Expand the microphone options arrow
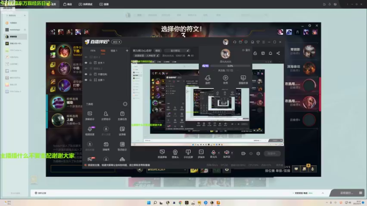 coord(219,153)
